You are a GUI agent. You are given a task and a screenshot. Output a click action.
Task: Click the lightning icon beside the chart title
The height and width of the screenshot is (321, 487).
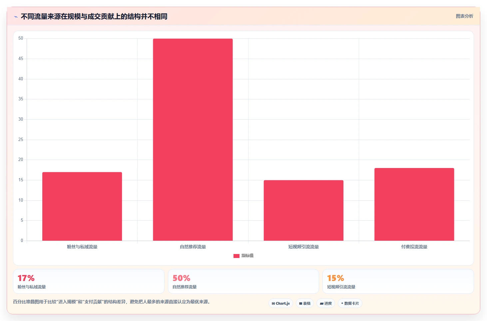16,17
